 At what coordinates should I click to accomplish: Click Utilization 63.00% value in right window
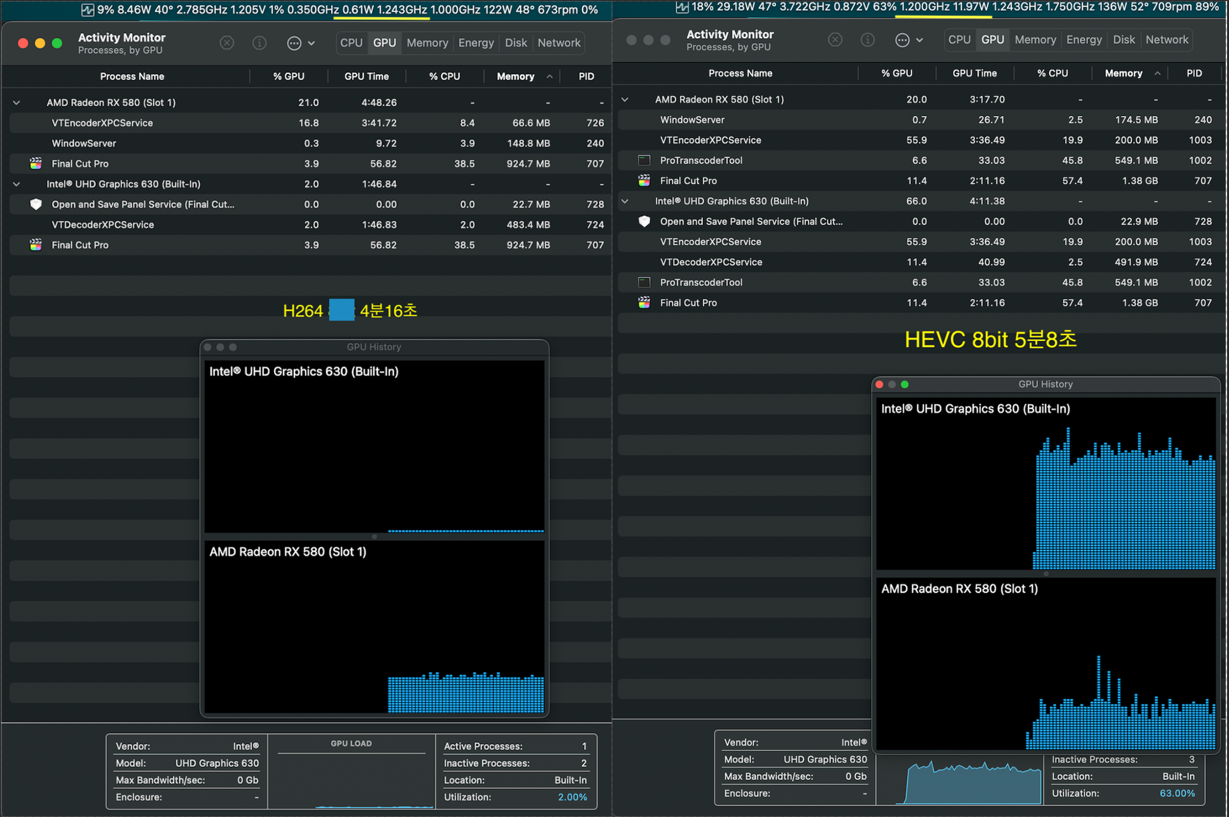point(1177,794)
